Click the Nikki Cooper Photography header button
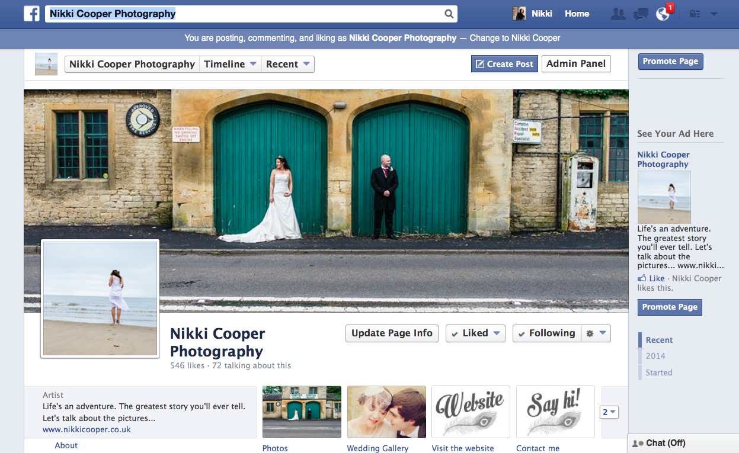Screen dimensions: 739x453 [x=132, y=64]
